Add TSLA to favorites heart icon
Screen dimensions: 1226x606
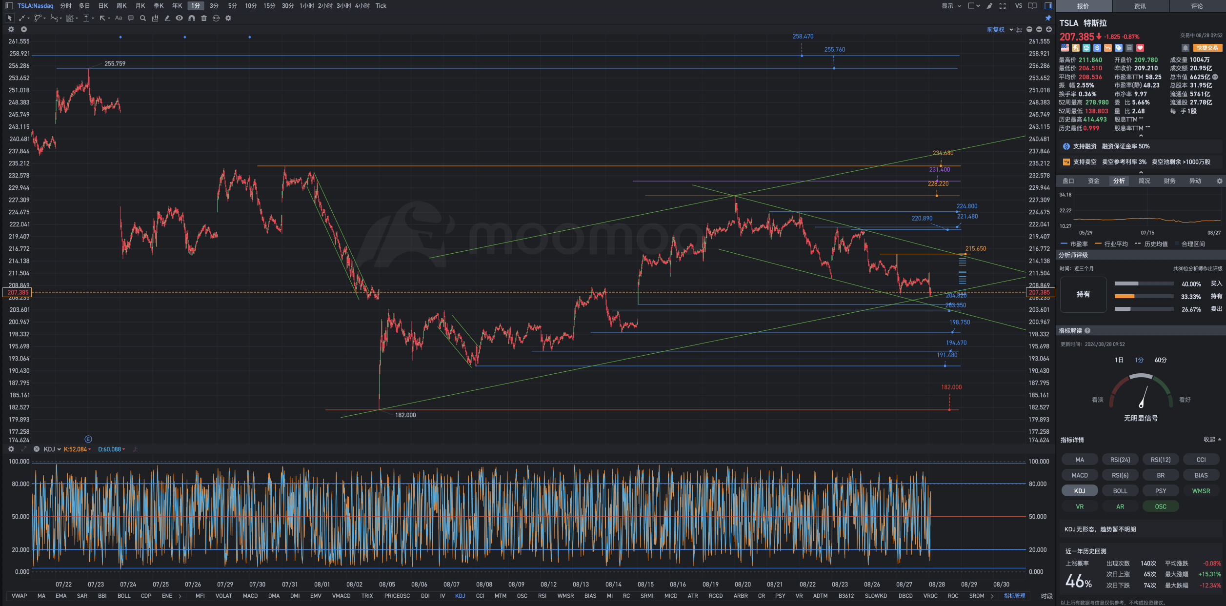[x=1140, y=48]
